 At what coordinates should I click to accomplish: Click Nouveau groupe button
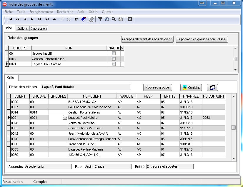157,87
